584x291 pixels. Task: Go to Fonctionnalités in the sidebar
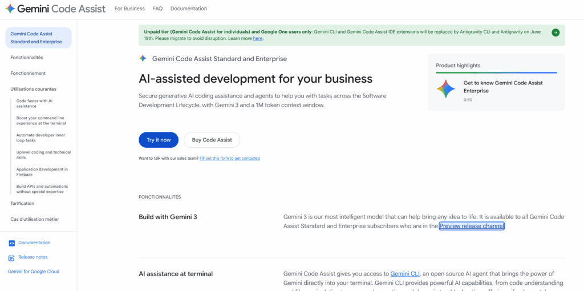pos(27,58)
